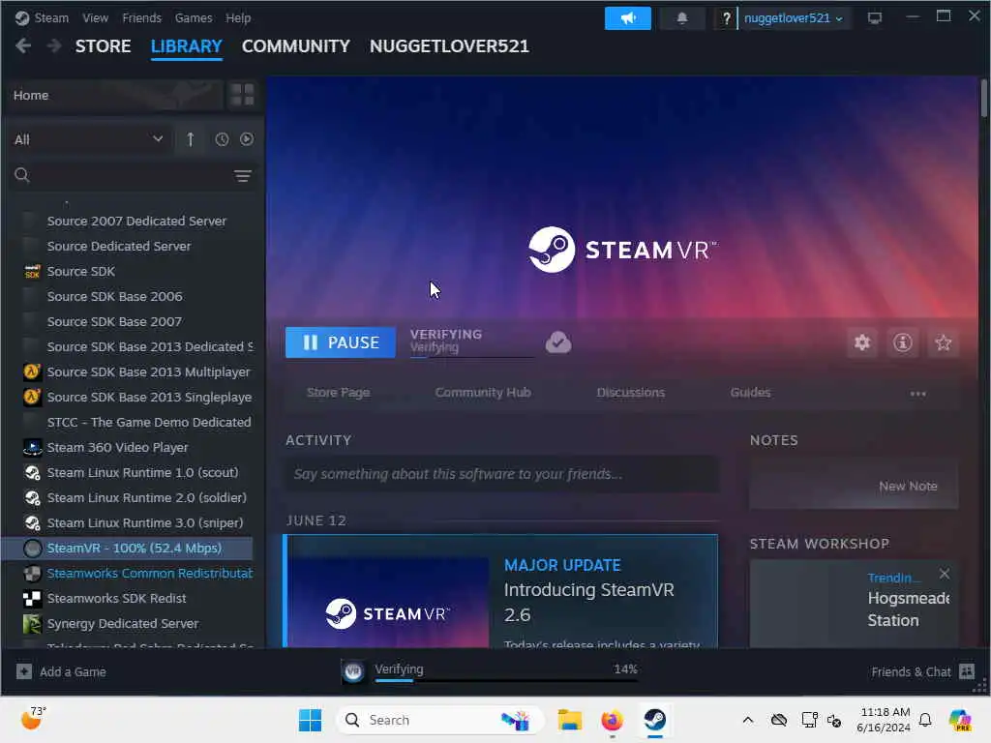Image resolution: width=991 pixels, height=743 pixels.
Task: Add SteamVR to favorites star
Action: click(x=943, y=342)
